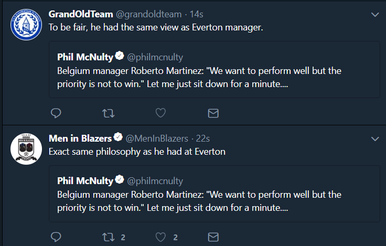This screenshot has height=246, width=386.
Task: Expand the Men in Blazers tweet menu chevron
Action: pyautogui.click(x=375, y=139)
